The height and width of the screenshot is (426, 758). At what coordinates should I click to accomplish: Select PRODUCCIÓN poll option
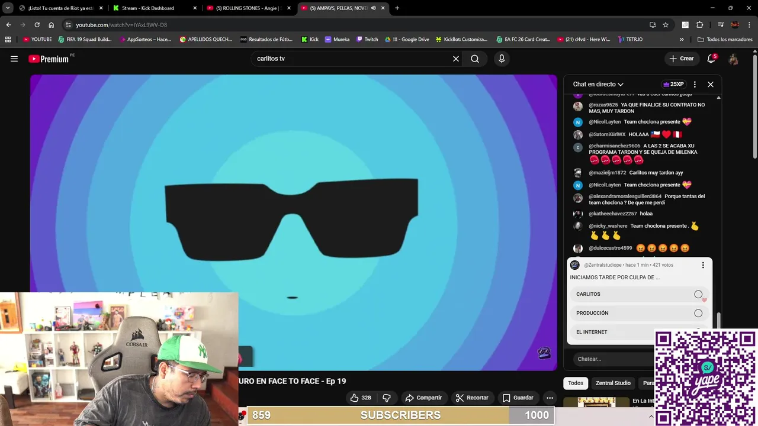point(639,313)
